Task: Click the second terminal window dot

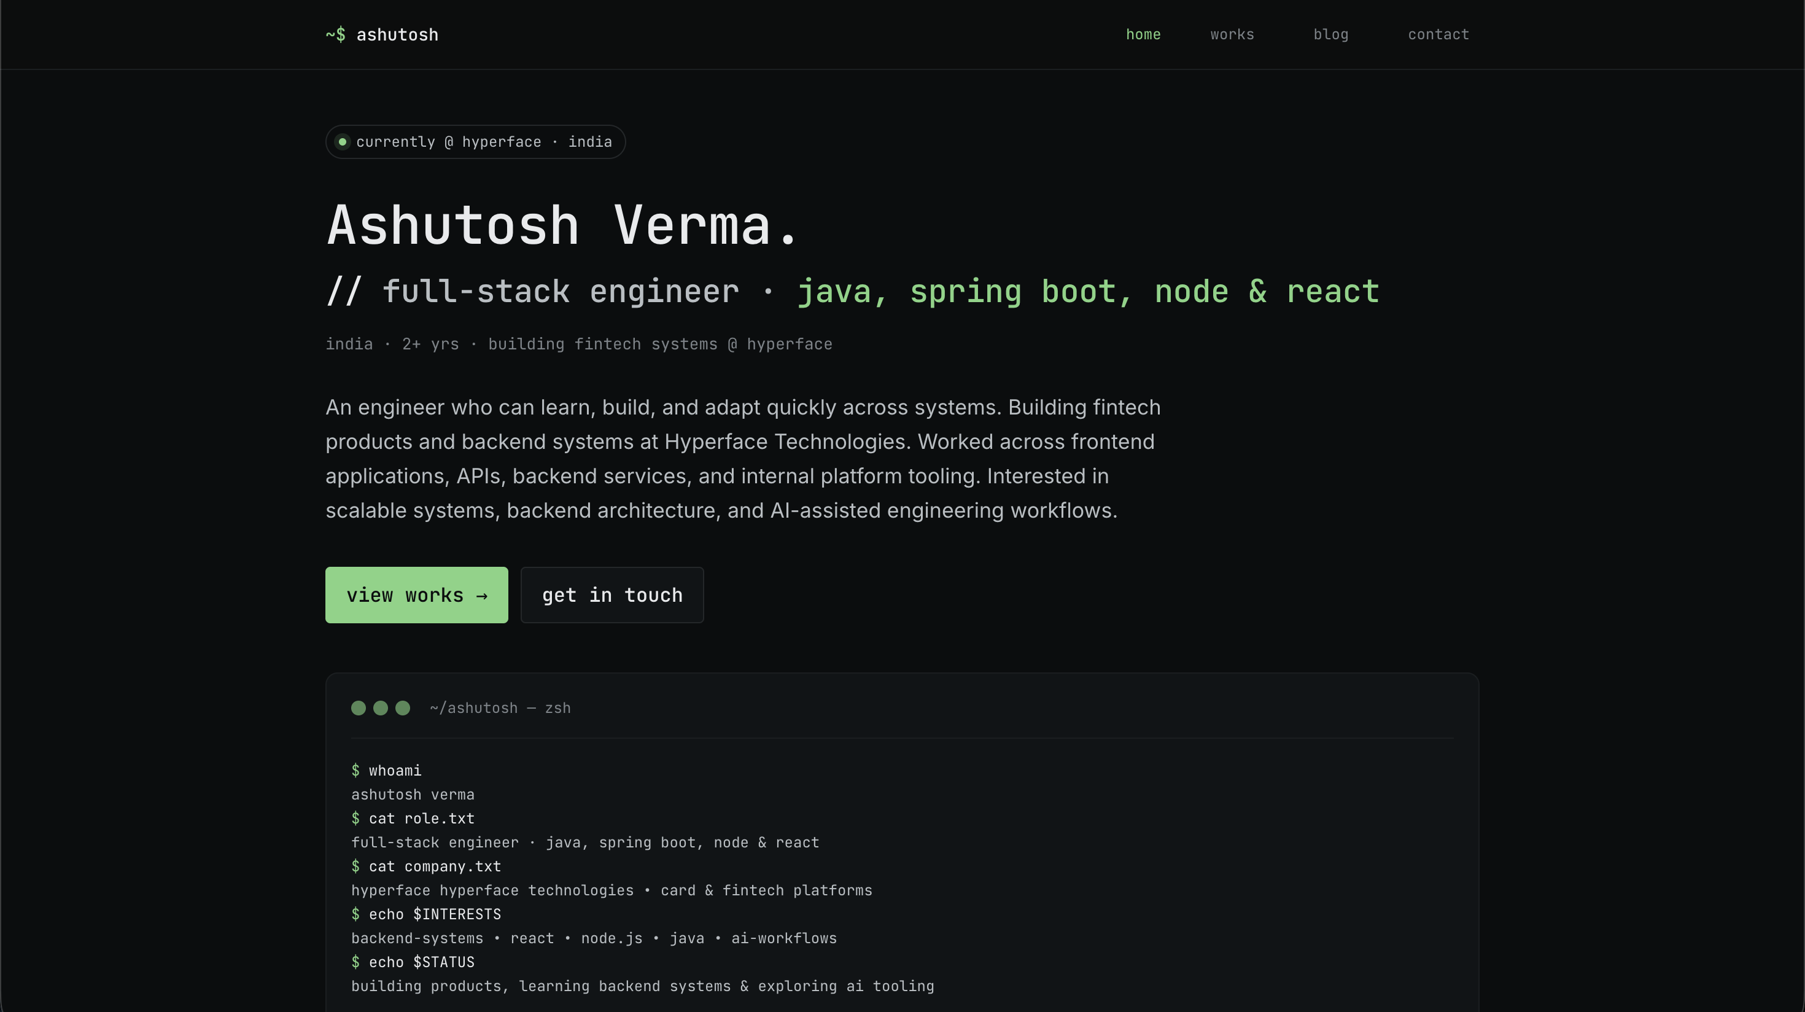Action: tap(381, 708)
